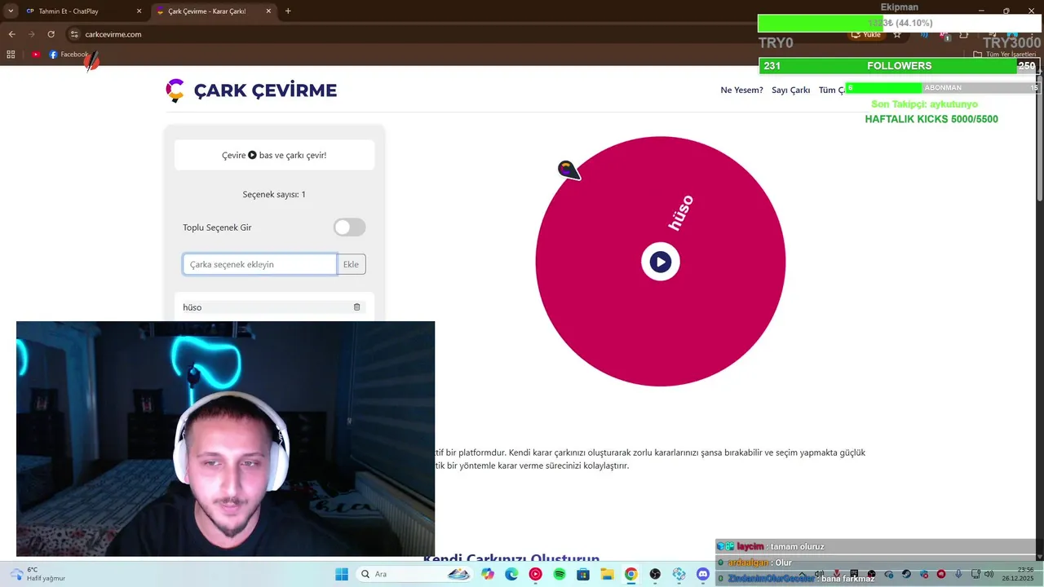1044x587 pixels.
Task: Click the Yükle install button in address bar
Action: pos(866,34)
